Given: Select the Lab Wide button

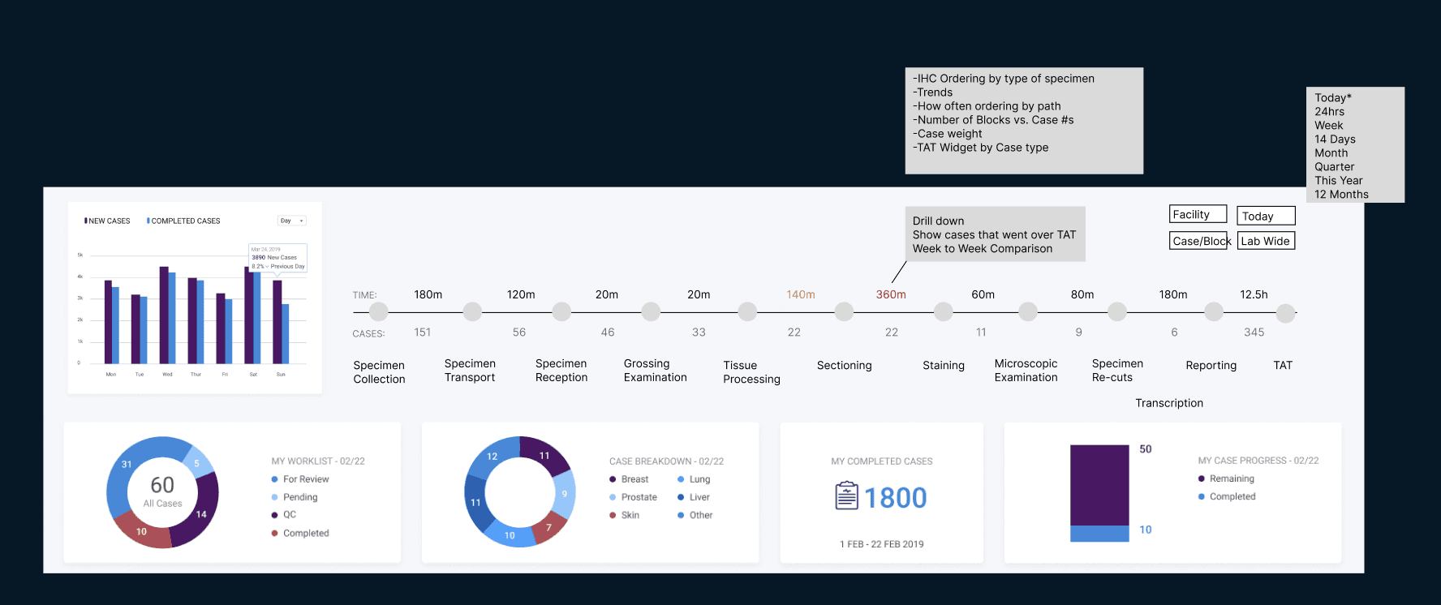Looking at the screenshot, I should coord(1266,241).
